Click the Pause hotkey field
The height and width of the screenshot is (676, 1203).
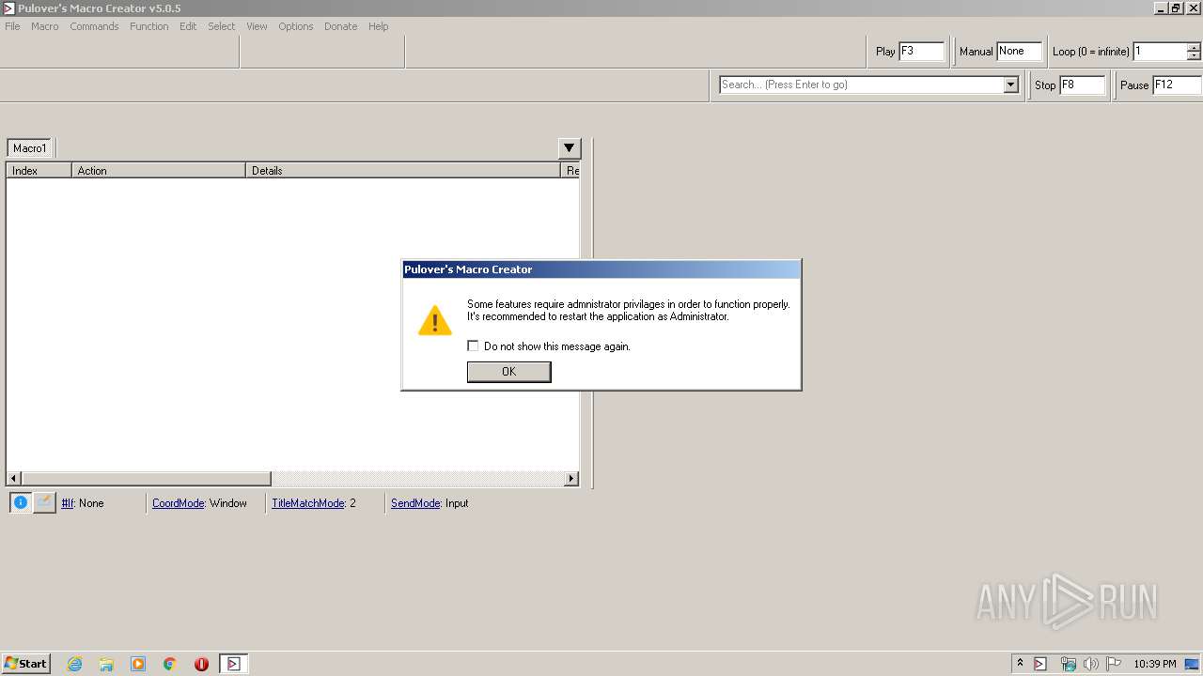tap(1177, 84)
